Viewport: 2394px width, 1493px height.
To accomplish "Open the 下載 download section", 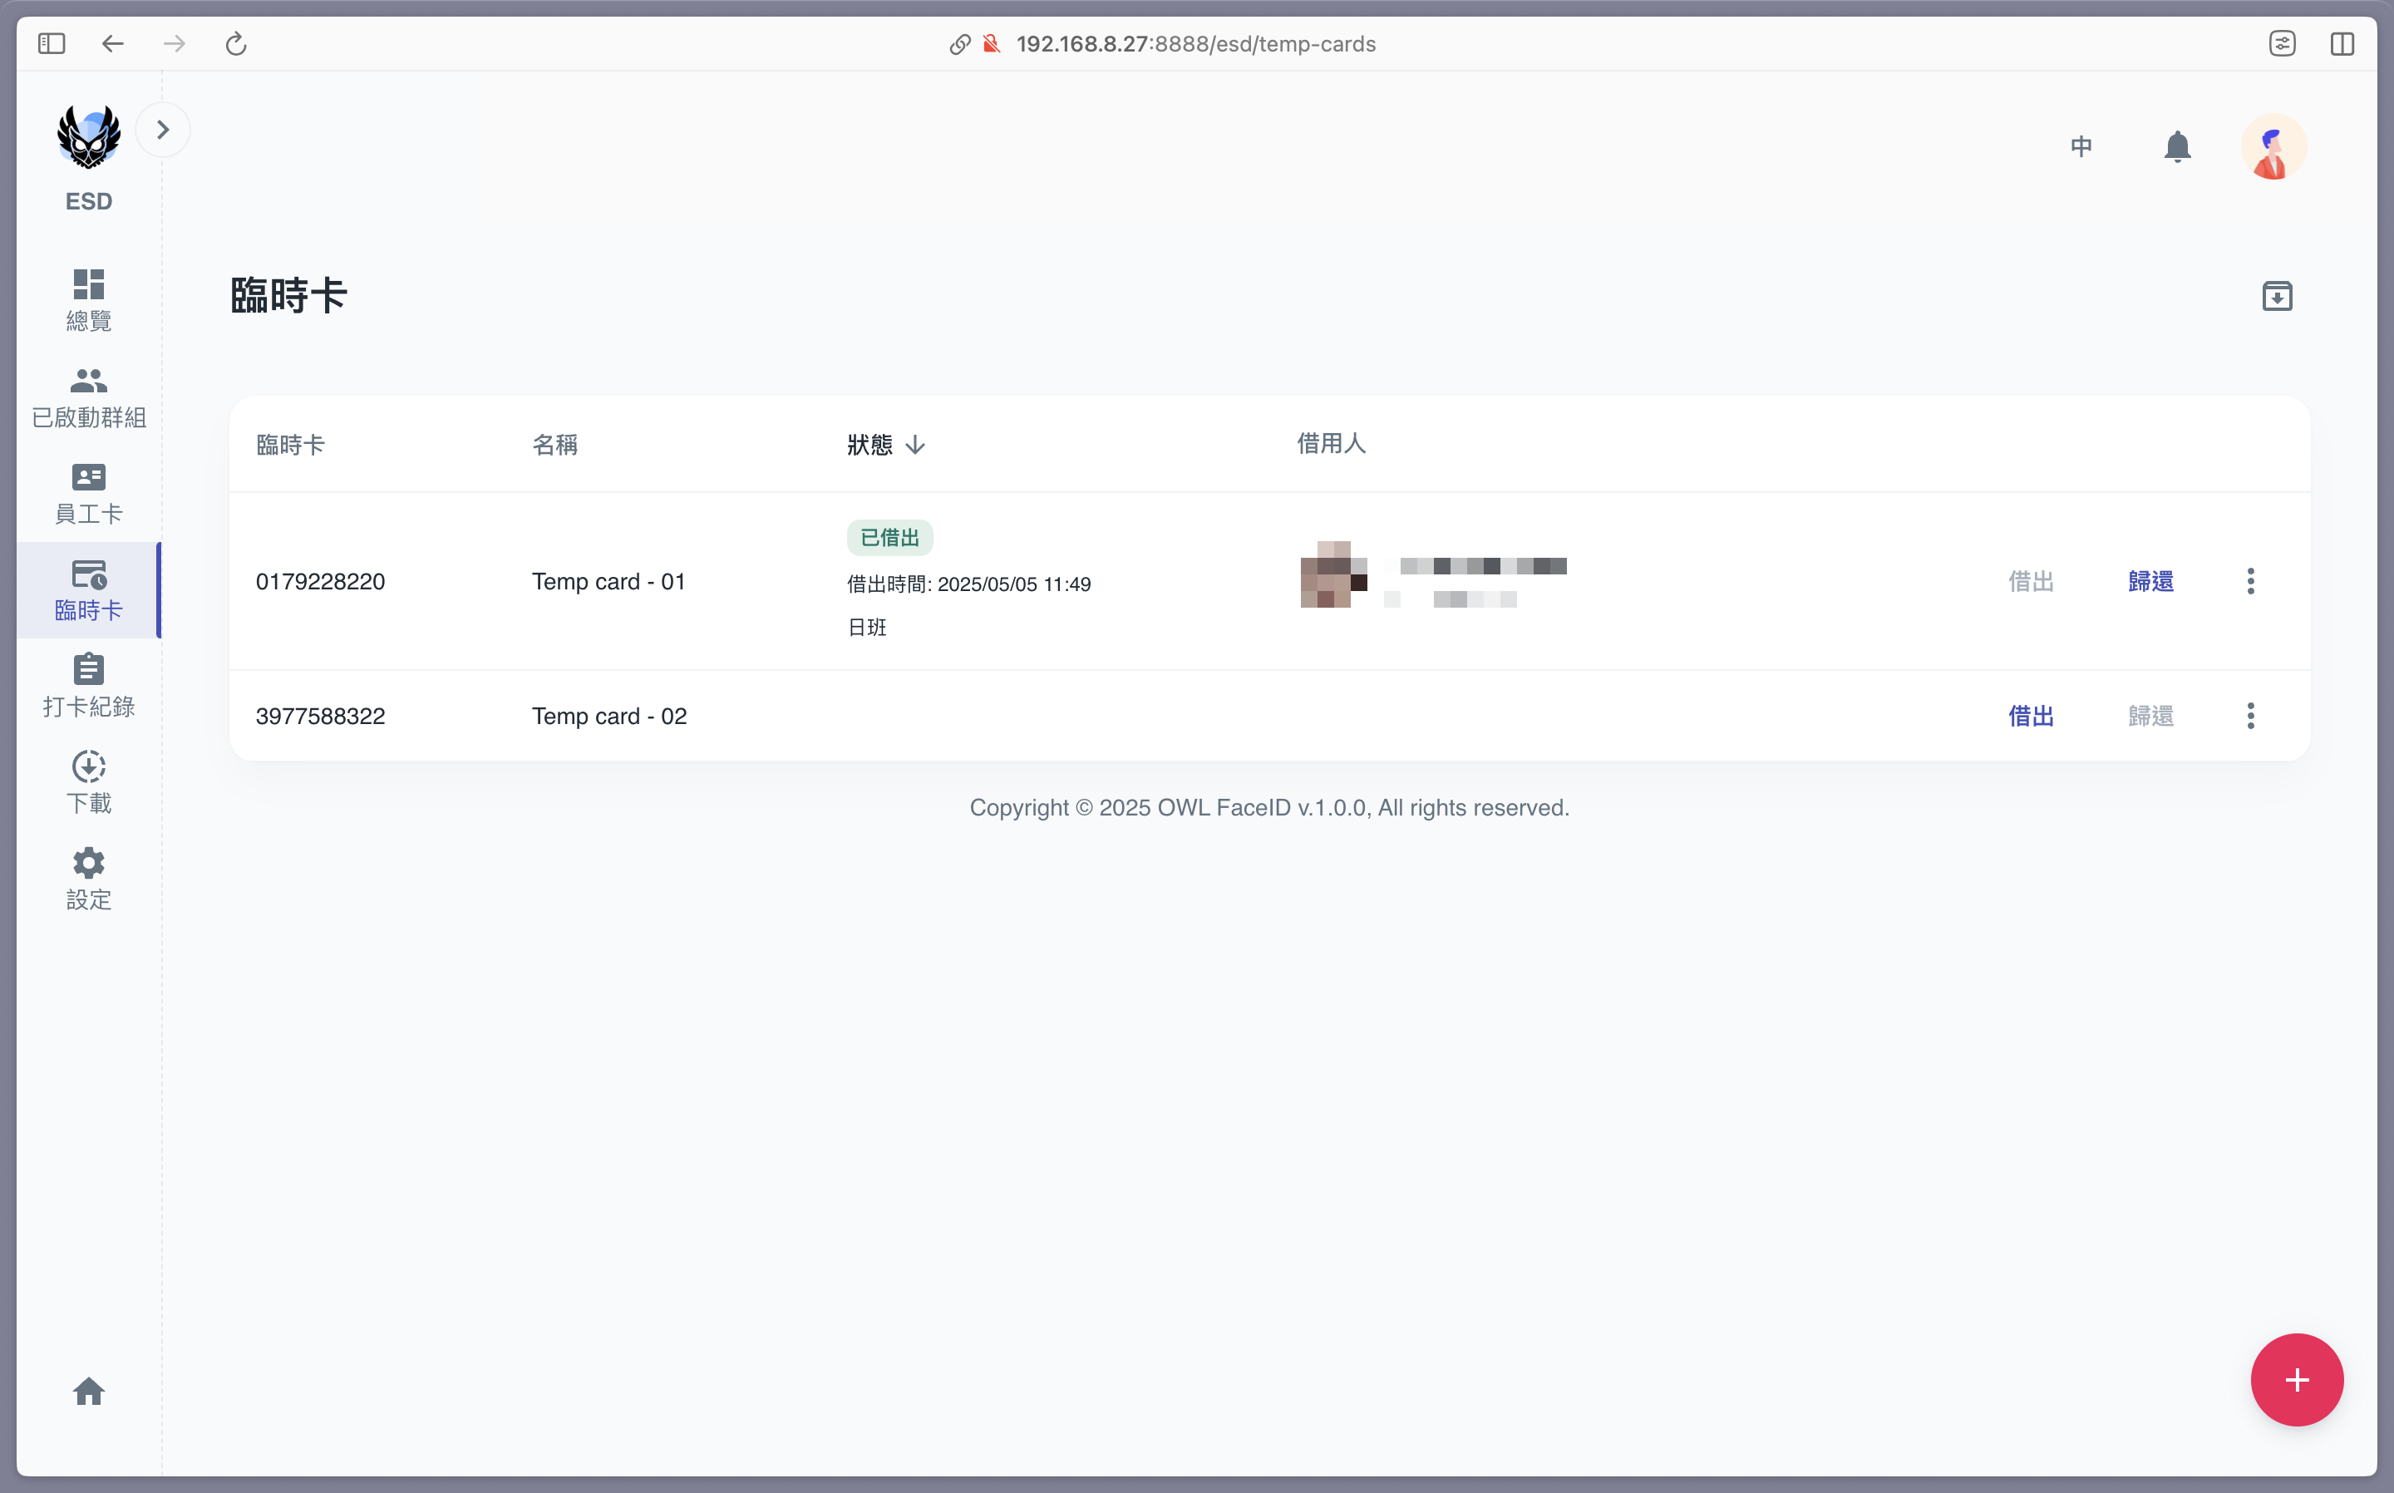I will point(88,782).
